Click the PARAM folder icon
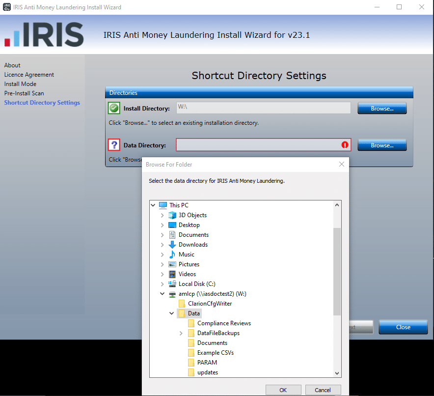This screenshot has height=396, width=434. pyautogui.click(x=191, y=363)
